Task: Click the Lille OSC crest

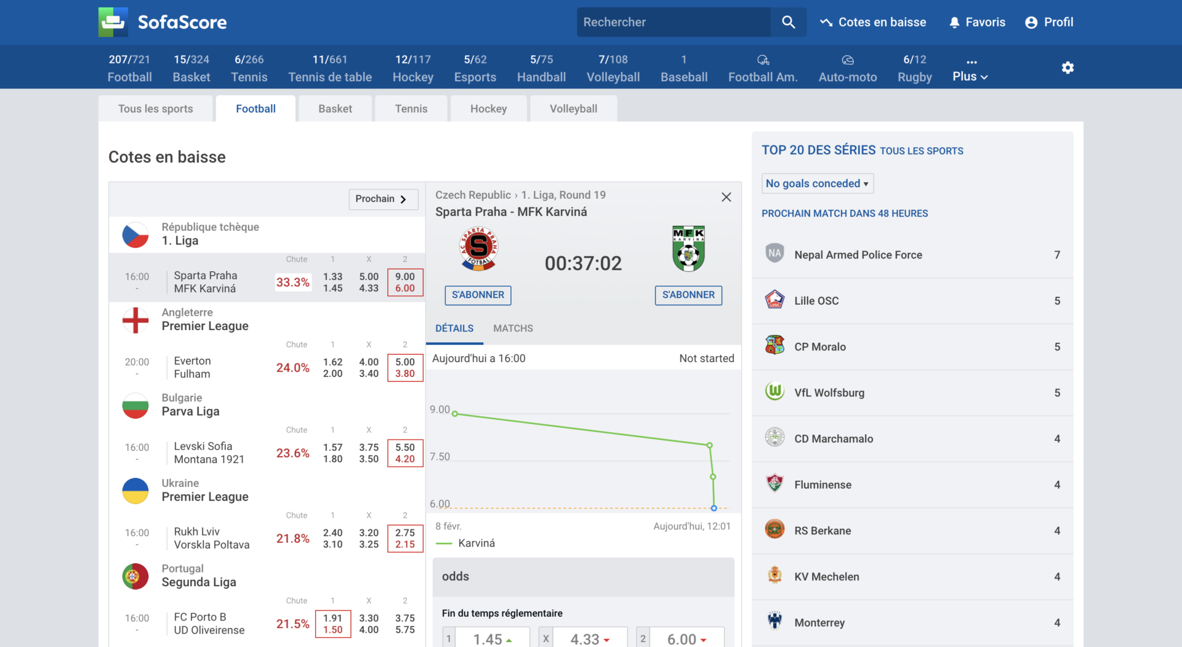Action: pos(774,300)
